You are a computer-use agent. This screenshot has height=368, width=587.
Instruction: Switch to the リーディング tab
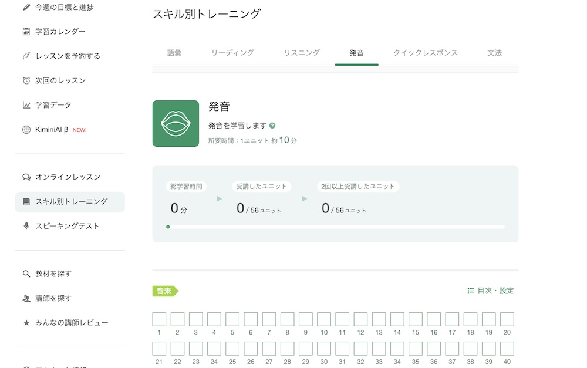[232, 53]
